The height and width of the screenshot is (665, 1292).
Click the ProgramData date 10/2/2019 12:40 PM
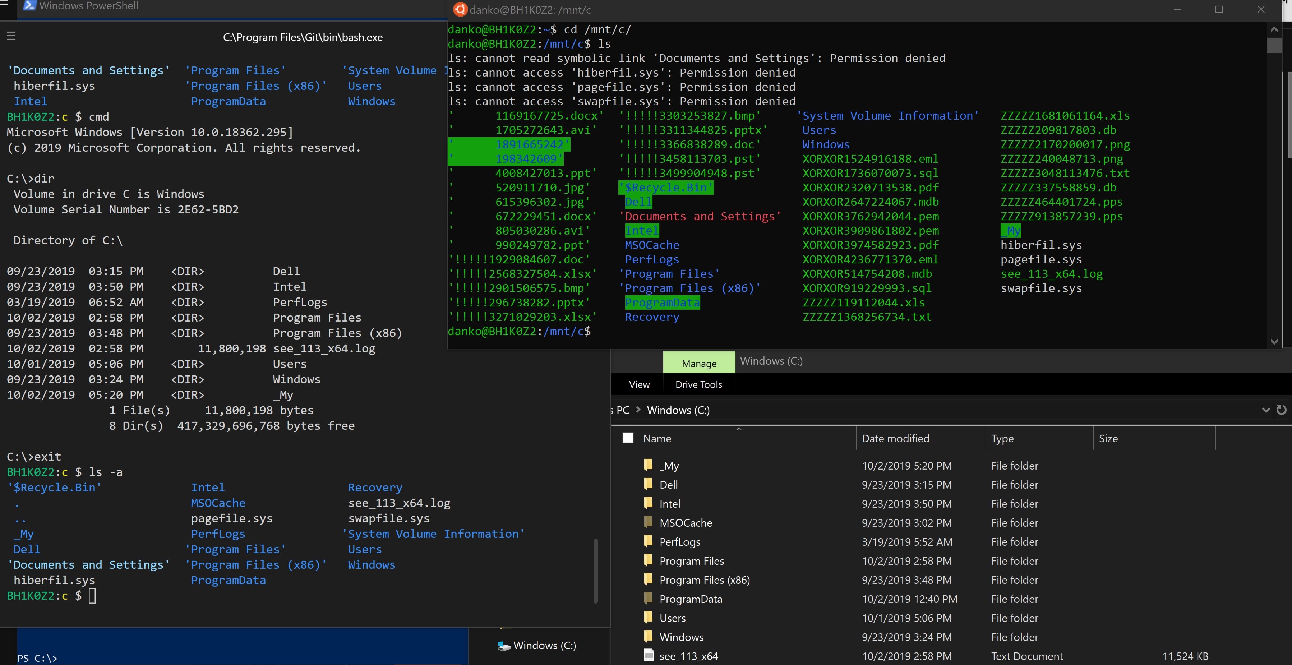(909, 599)
